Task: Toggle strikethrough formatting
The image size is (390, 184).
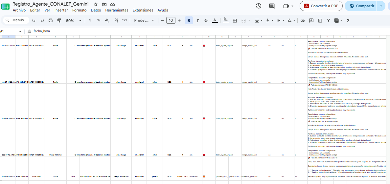Action: 206,21
